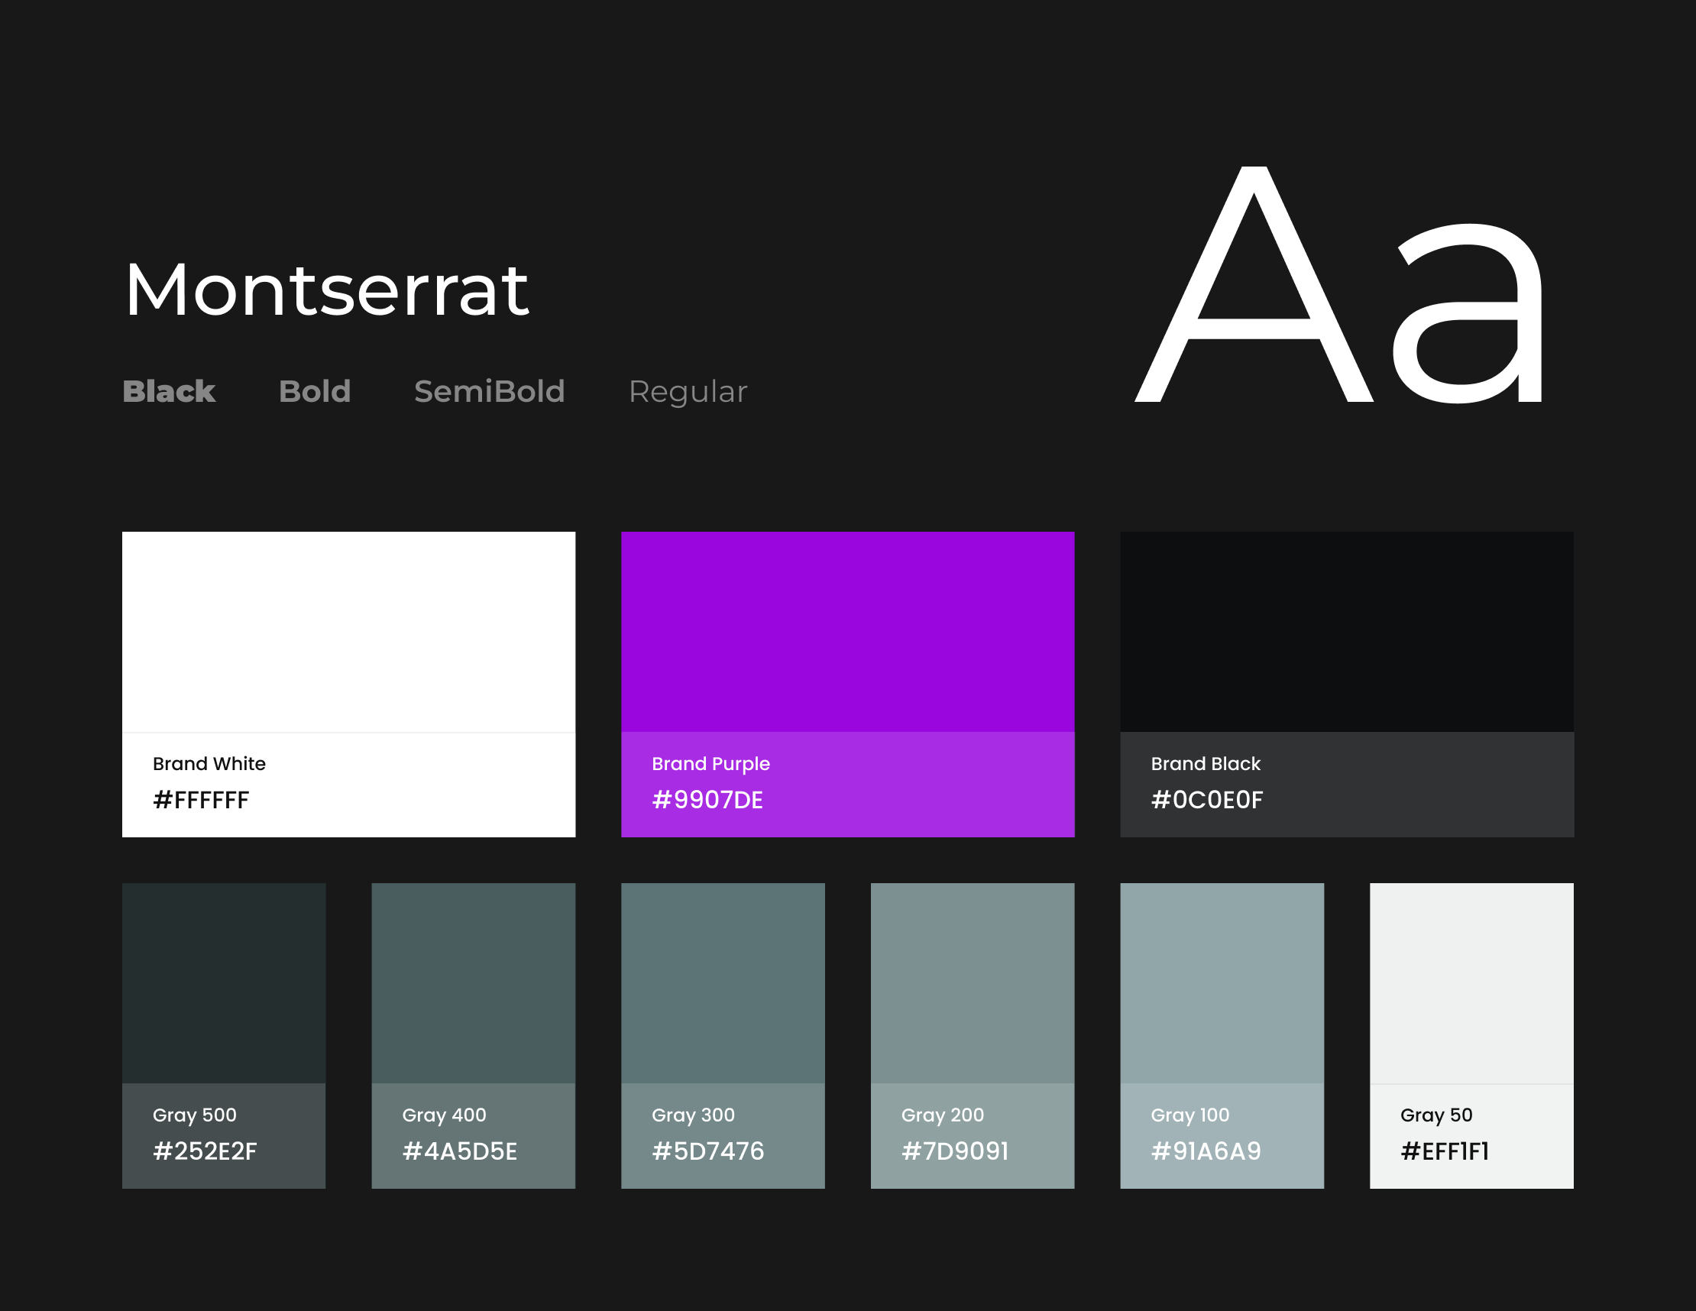Pick the Gray 300 swatch

[x=722, y=982]
